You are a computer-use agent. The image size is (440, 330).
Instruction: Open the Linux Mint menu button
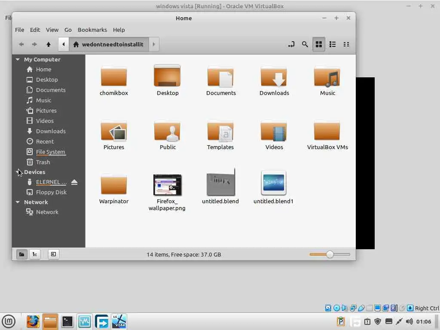click(9, 321)
